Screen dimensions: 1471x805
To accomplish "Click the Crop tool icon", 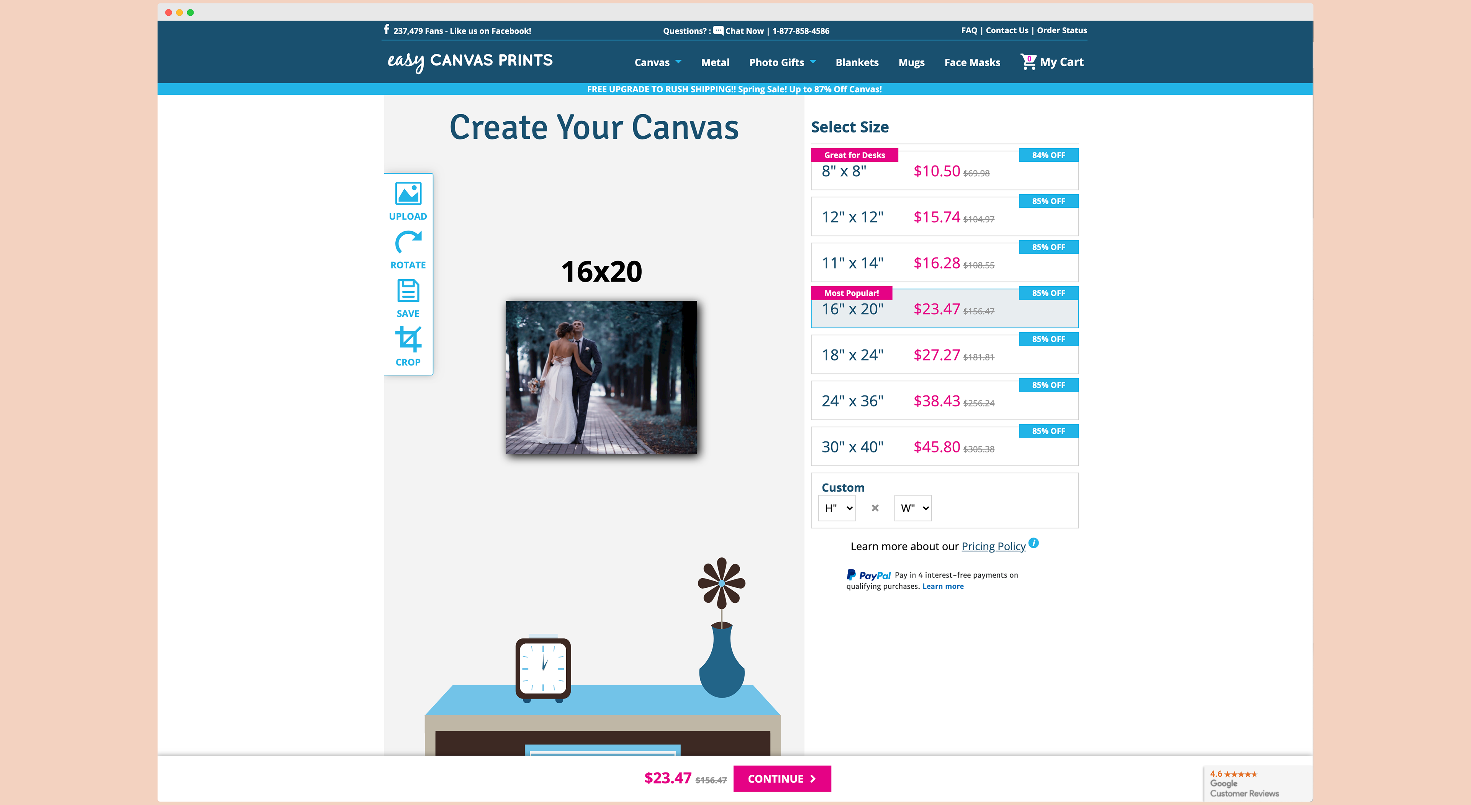I will point(408,339).
